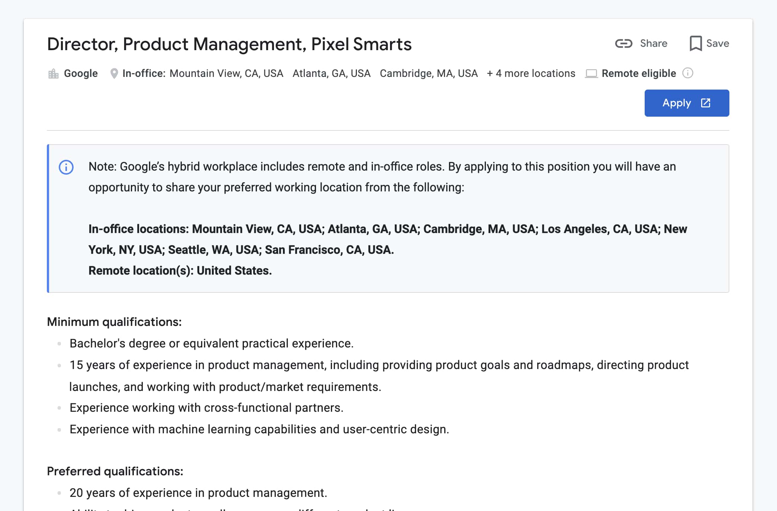Screen dimensions: 777x511
Task: Click the Google company building icon
Action: (x=54, y=74)
